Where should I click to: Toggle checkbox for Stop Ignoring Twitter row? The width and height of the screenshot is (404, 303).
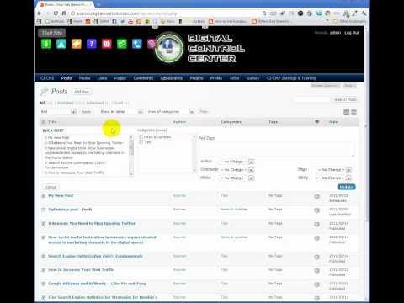43,224
